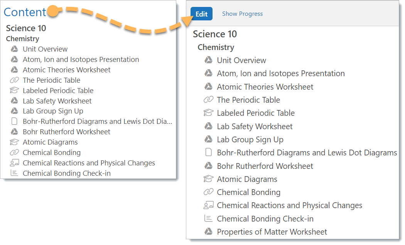Click the graduation cap icon beside Atomic Diagrams in left panel
Image resolution: width=405 pixels, height=245 pixels.
14,142
